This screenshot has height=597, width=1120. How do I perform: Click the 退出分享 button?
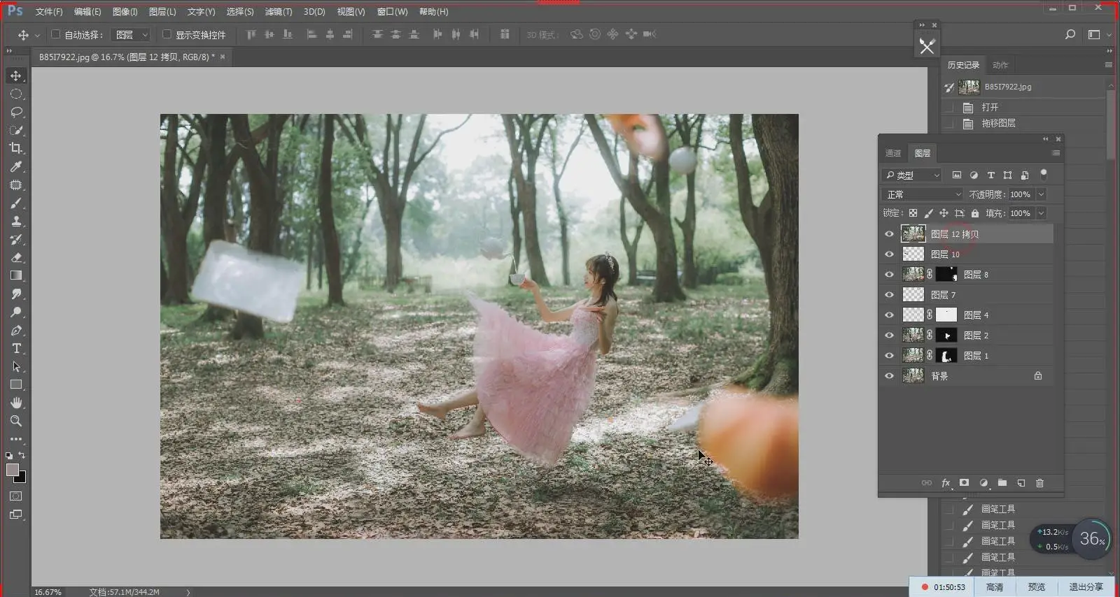pos(1086,587)
